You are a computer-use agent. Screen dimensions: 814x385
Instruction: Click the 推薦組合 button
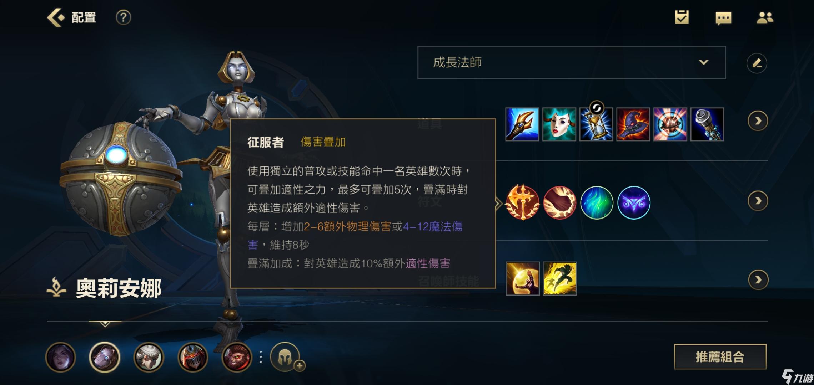720,356
